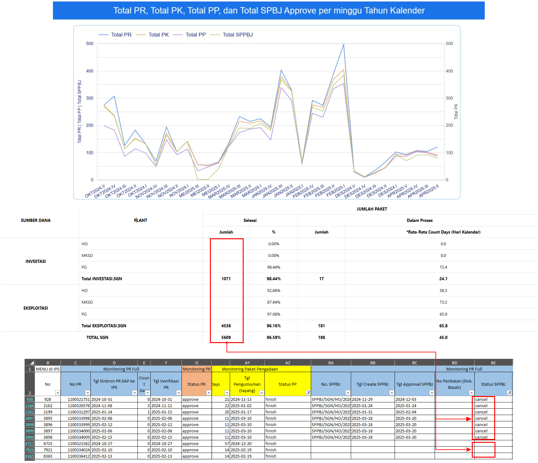Click the chart title banner
Screen dimensions: 538x463
point(269,11)
